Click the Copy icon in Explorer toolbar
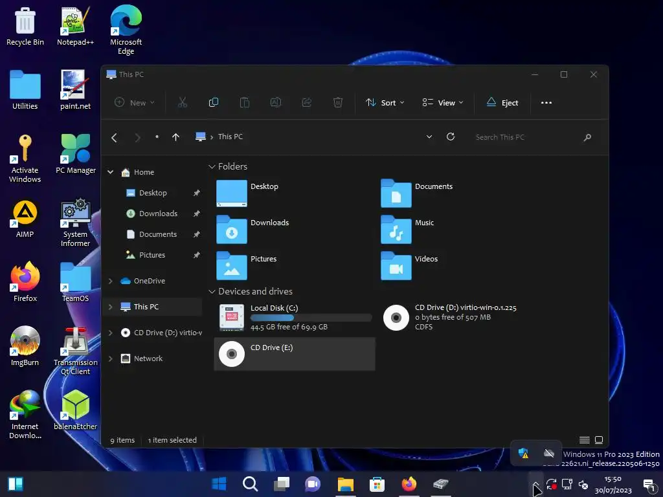663x497 pixels. pos(214,102)
